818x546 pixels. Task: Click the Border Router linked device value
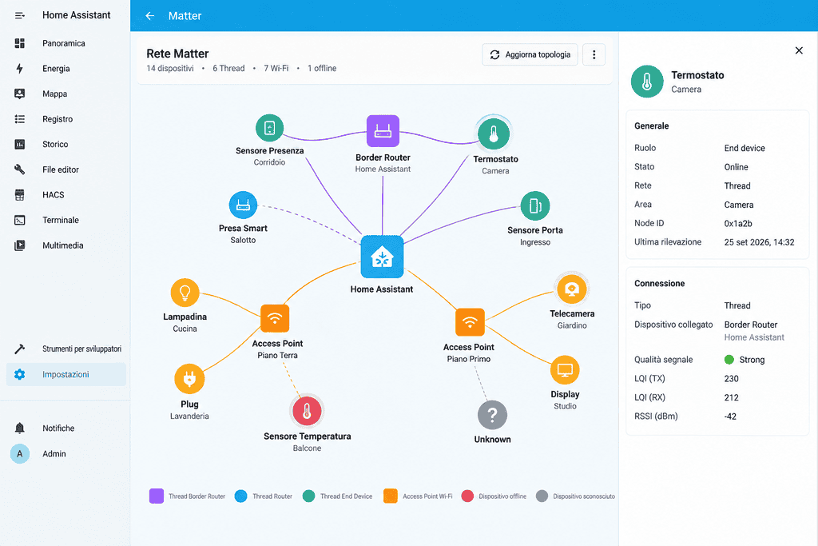(x=751, y=325)
